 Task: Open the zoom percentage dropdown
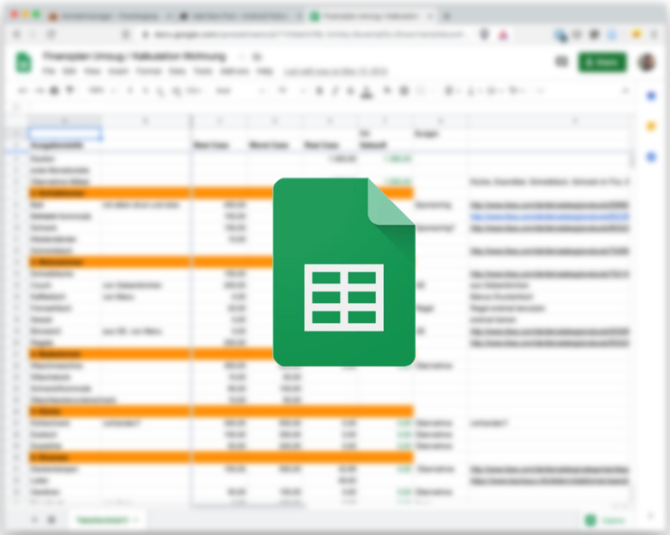coord(101,91)
